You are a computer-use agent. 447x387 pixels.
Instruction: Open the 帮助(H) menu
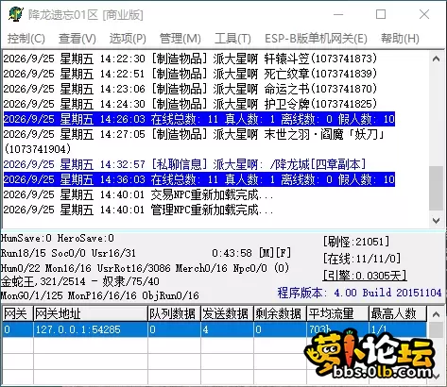point(400,39)
